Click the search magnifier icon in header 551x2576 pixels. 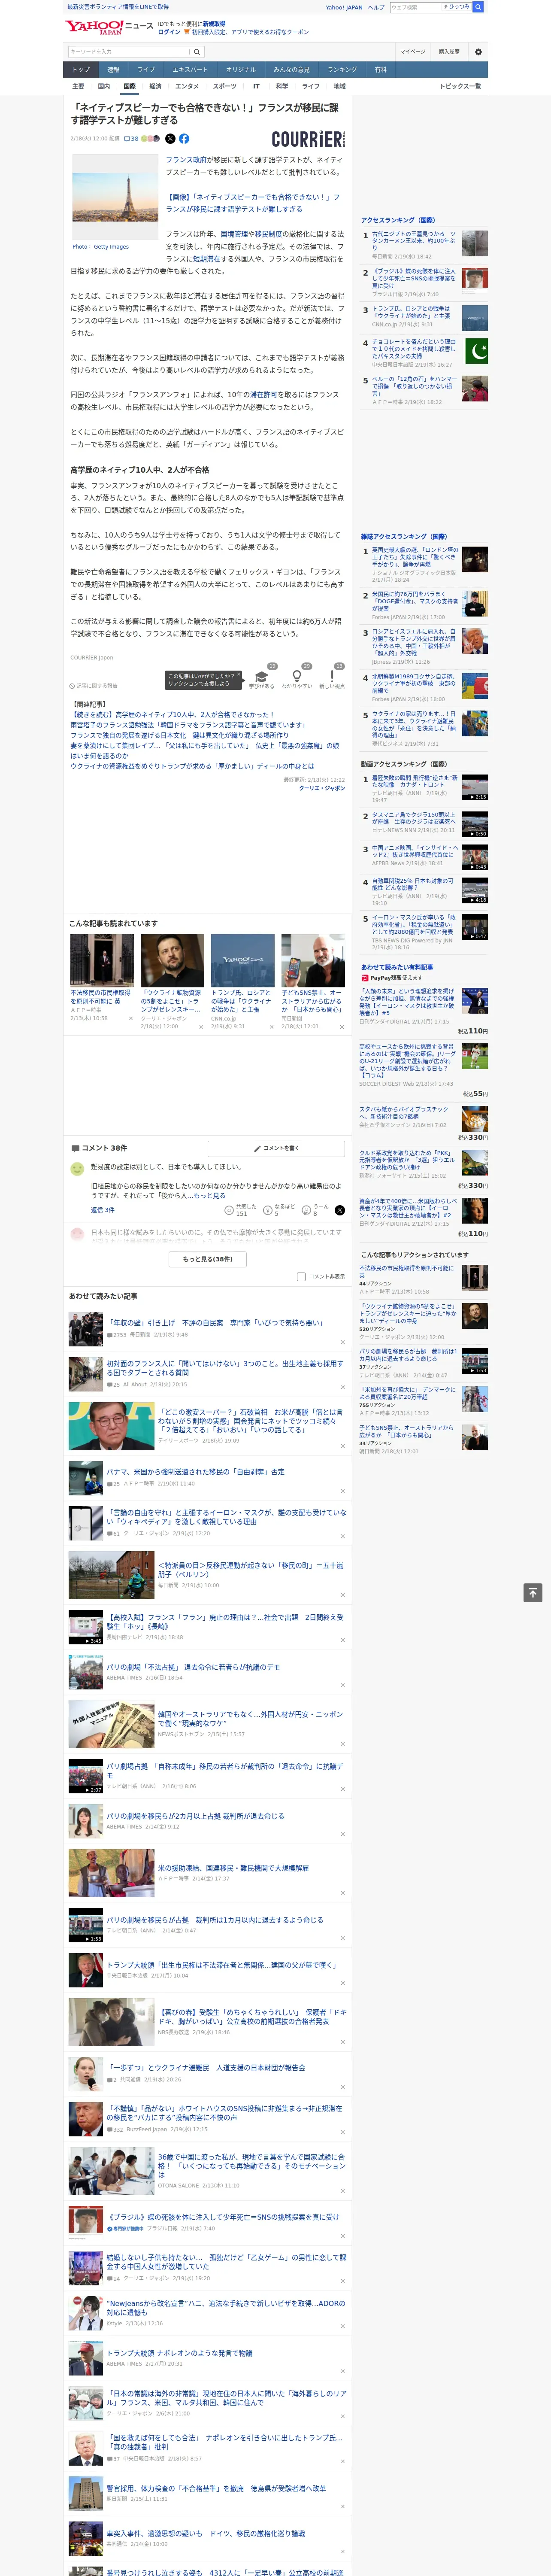(197, 52)
